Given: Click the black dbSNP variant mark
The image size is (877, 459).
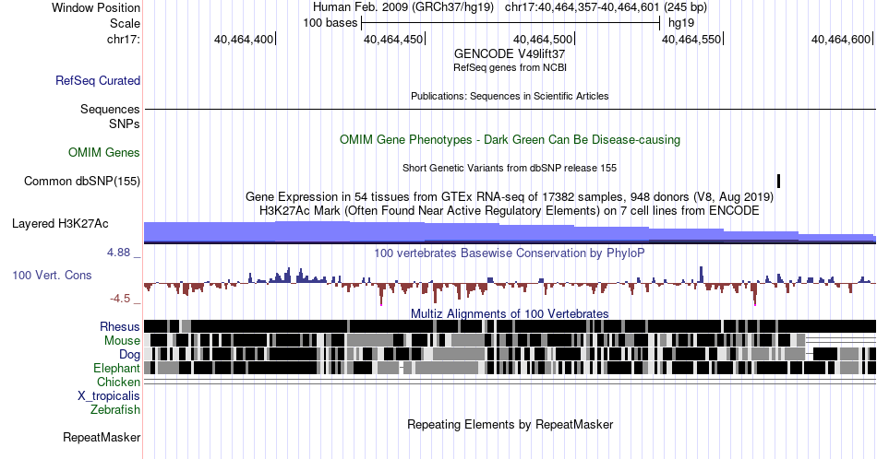Looking at the screenshot, I should pyautogui.click(x=778, y=181).
